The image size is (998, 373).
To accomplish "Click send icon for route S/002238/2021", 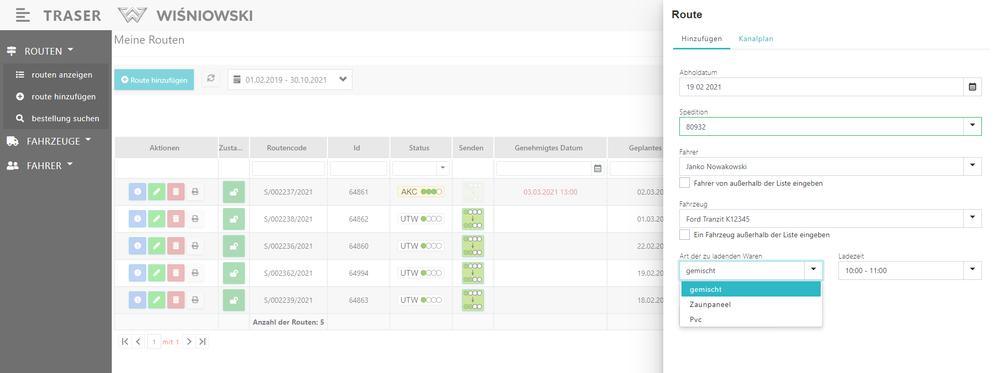I will tap(472, 219).
